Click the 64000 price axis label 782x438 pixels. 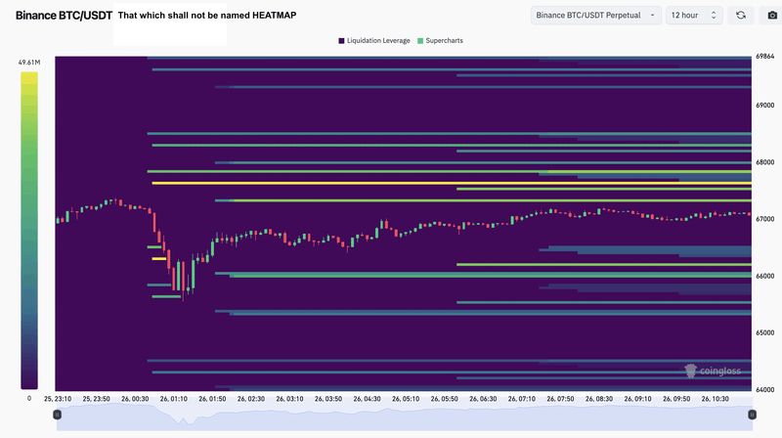tap(765, 390)
